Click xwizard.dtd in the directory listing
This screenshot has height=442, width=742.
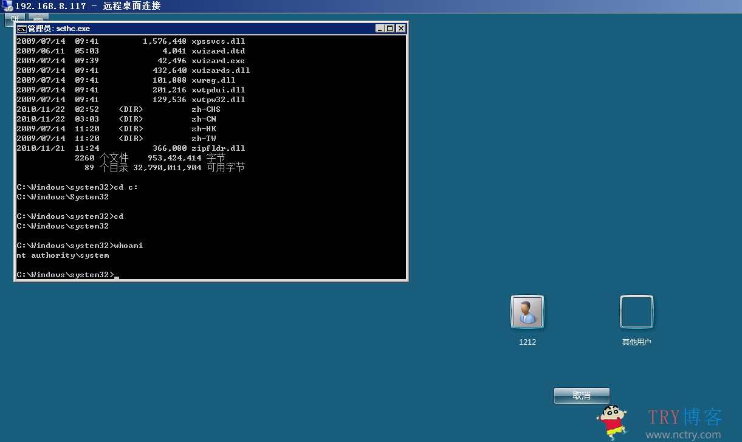pos(218,51)
